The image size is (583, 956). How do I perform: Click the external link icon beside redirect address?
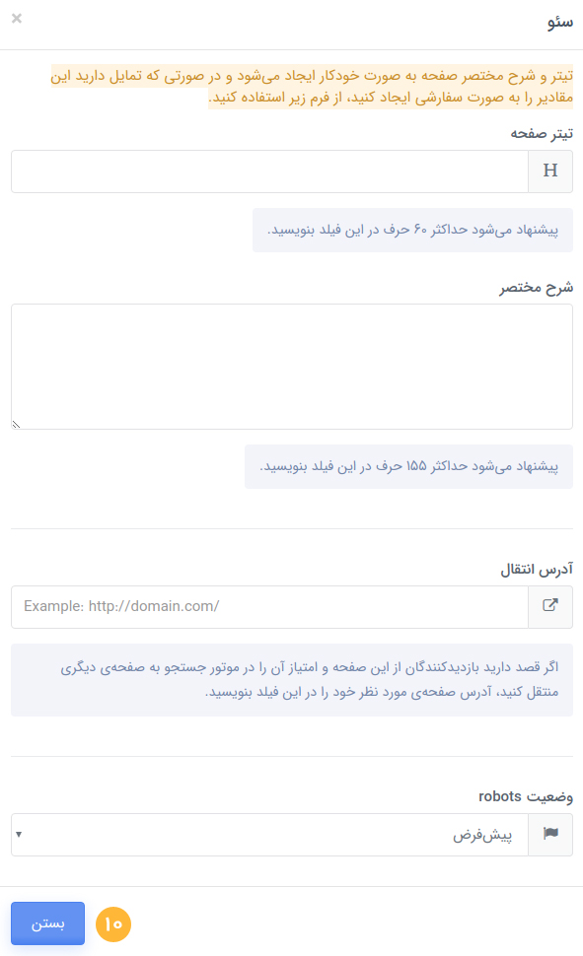click(x=550, y=607)
